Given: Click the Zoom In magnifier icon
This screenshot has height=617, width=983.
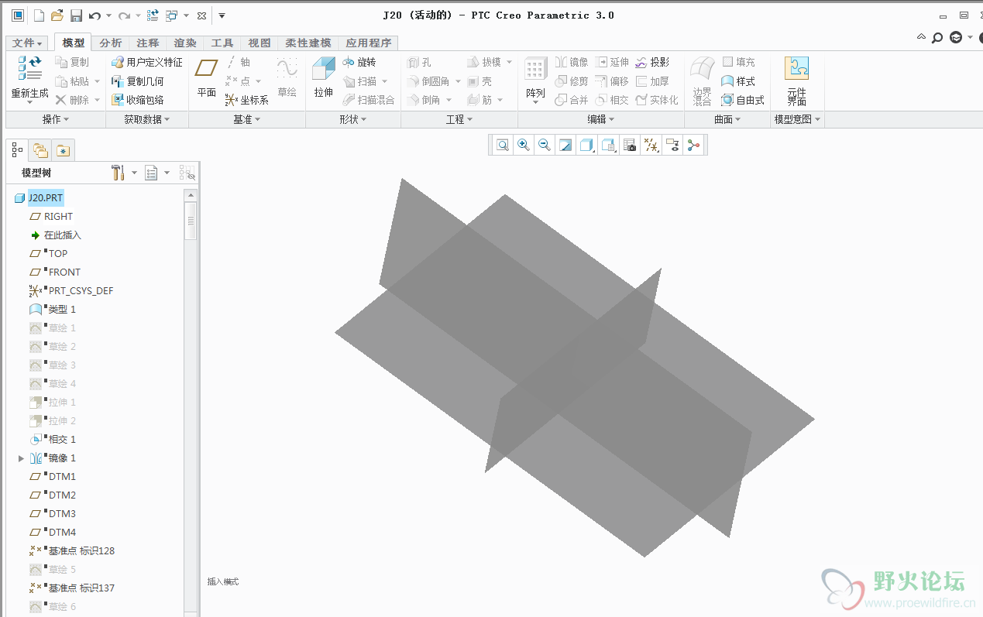Looking at the screenshot, I should [524, 145].
